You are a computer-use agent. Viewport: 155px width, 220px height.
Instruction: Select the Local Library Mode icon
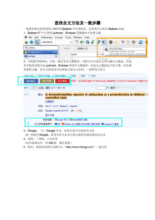(26, 42)
